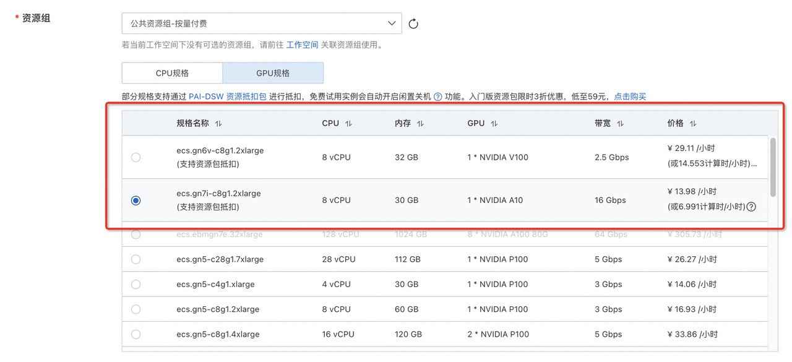Sort by CPU column sort icon
Screen dimensions: 792x362
point(348,124)
